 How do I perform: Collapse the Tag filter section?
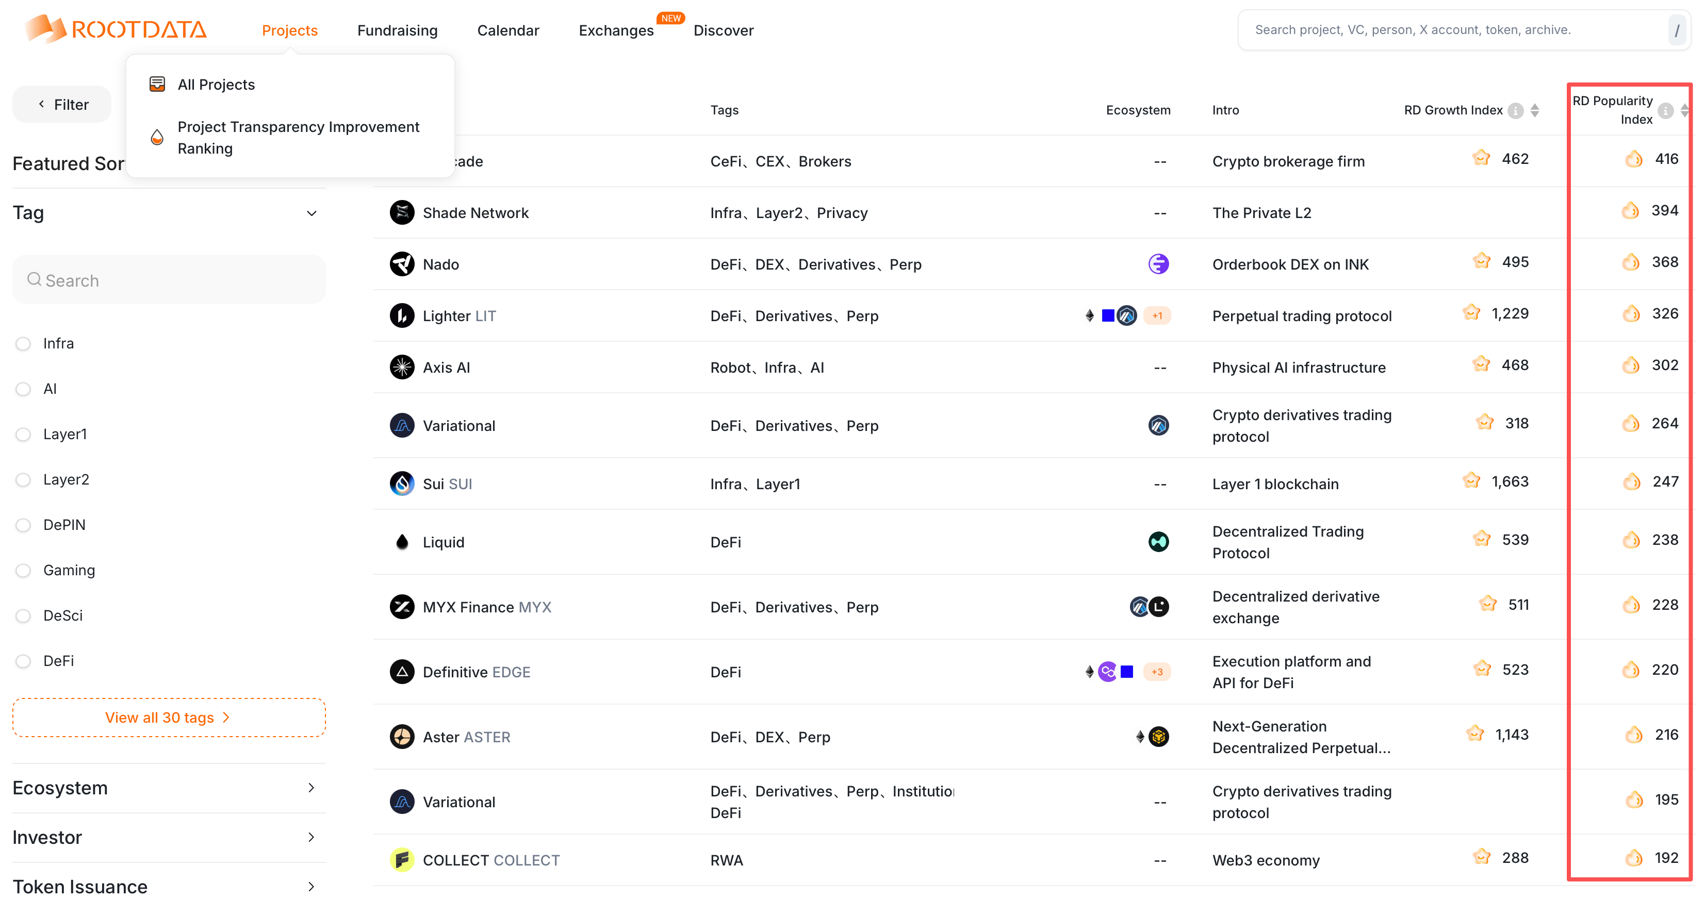(312, 213)
